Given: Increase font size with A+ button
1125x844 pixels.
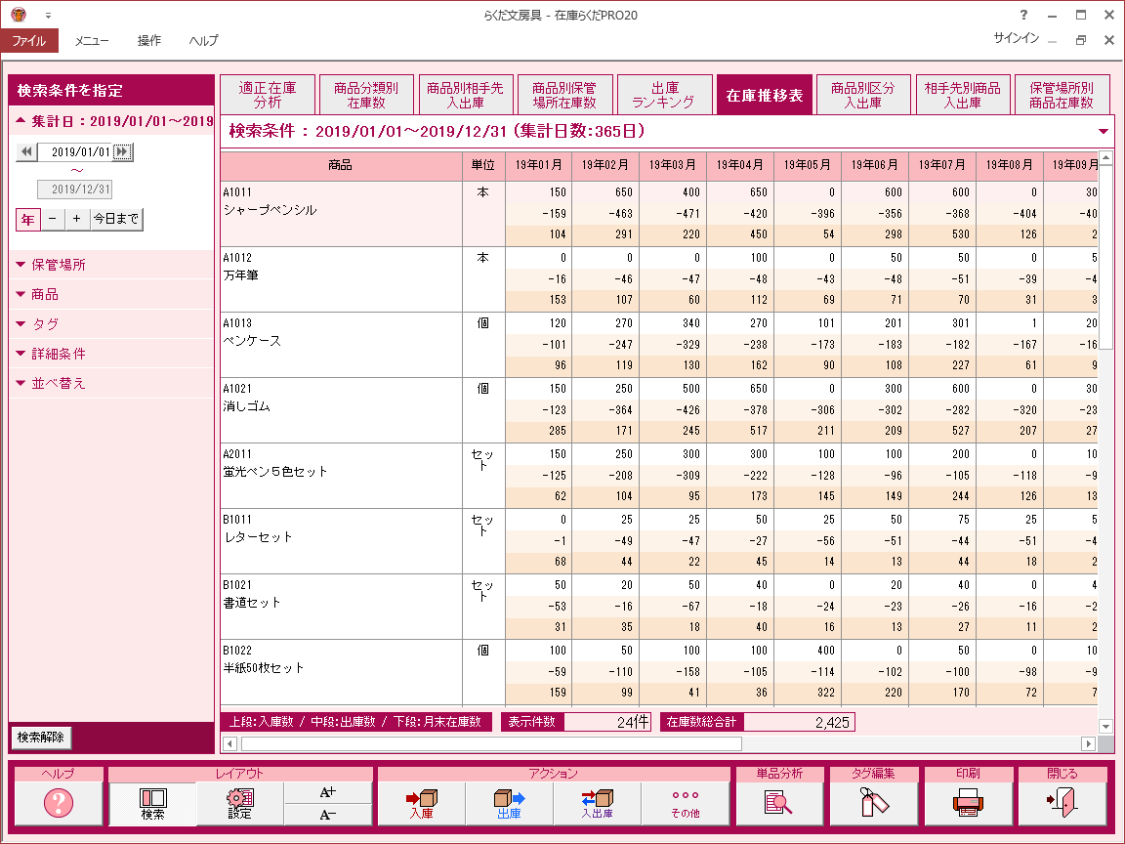Looking at the screenshot, I should tap(328, 792).
